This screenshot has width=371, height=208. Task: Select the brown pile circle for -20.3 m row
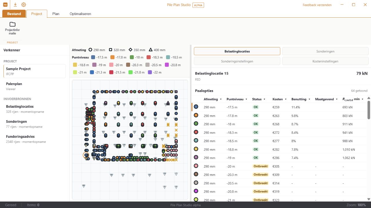[196, 174]
